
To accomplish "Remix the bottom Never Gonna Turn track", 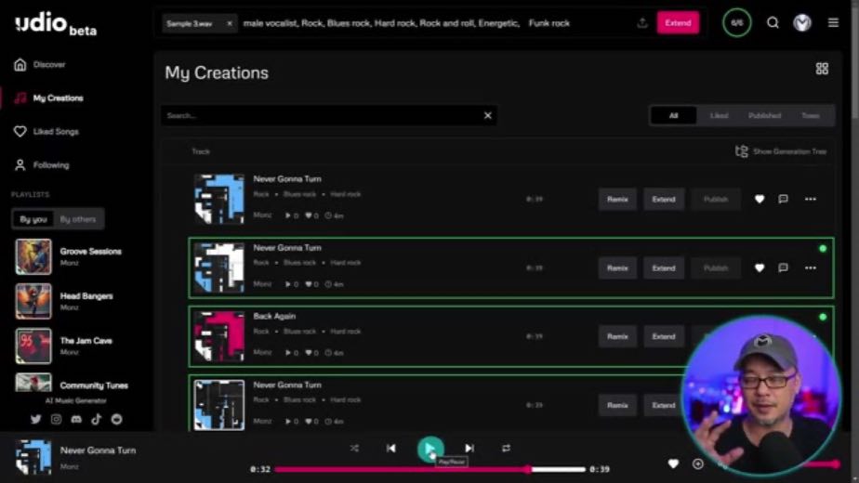I will point(617,405).
